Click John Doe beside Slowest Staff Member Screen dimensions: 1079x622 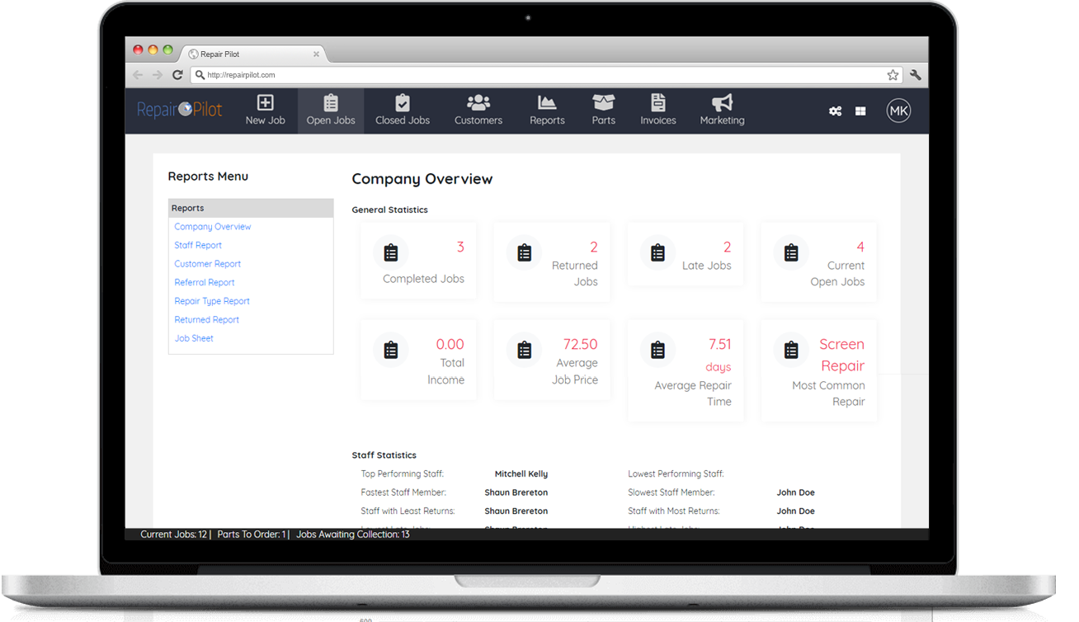796,492
